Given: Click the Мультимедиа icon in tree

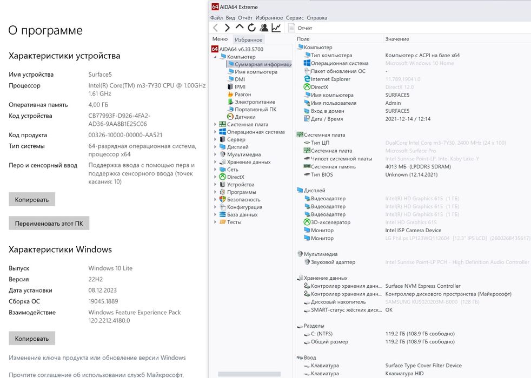Looking at the screenshot, I should click(x=222, y=154).
